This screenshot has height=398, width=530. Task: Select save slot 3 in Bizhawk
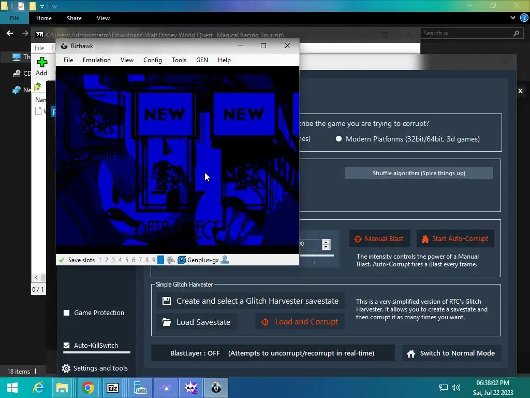click(113, 260)
